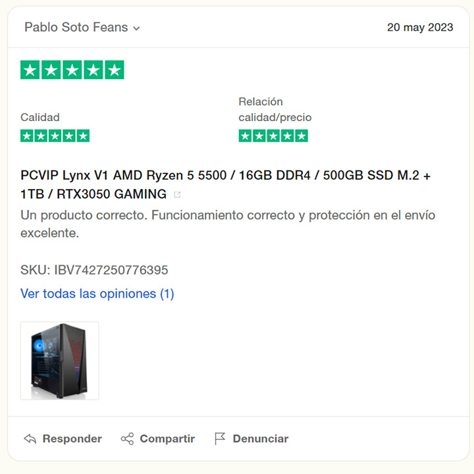Screen dimensions: 474x474
Task: Click the review date 20 may 2023
Action: point(420,27)
